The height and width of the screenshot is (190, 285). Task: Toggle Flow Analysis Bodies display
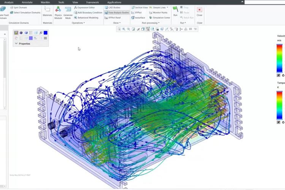[x=117, y=13]
